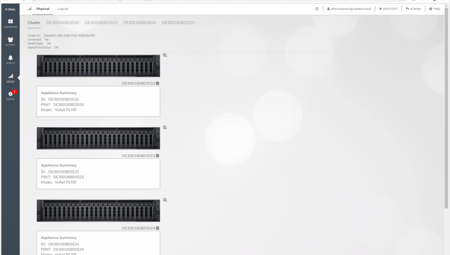Viewport: 450px width, 255px height.
Task: Zoom into appliance DE300180803520 image
Action: coord(165,55)
